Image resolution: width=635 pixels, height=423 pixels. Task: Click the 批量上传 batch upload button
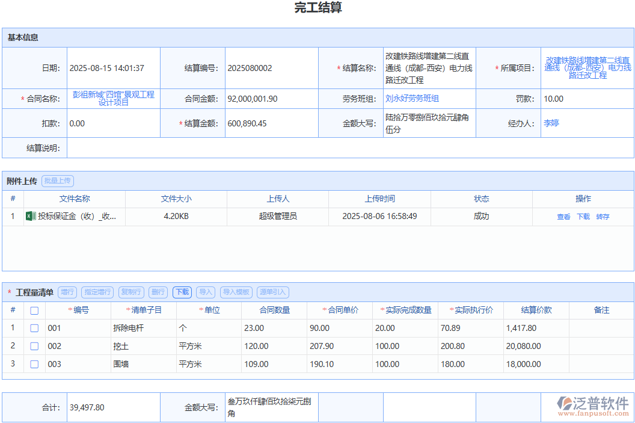click(x=57, y=181)
